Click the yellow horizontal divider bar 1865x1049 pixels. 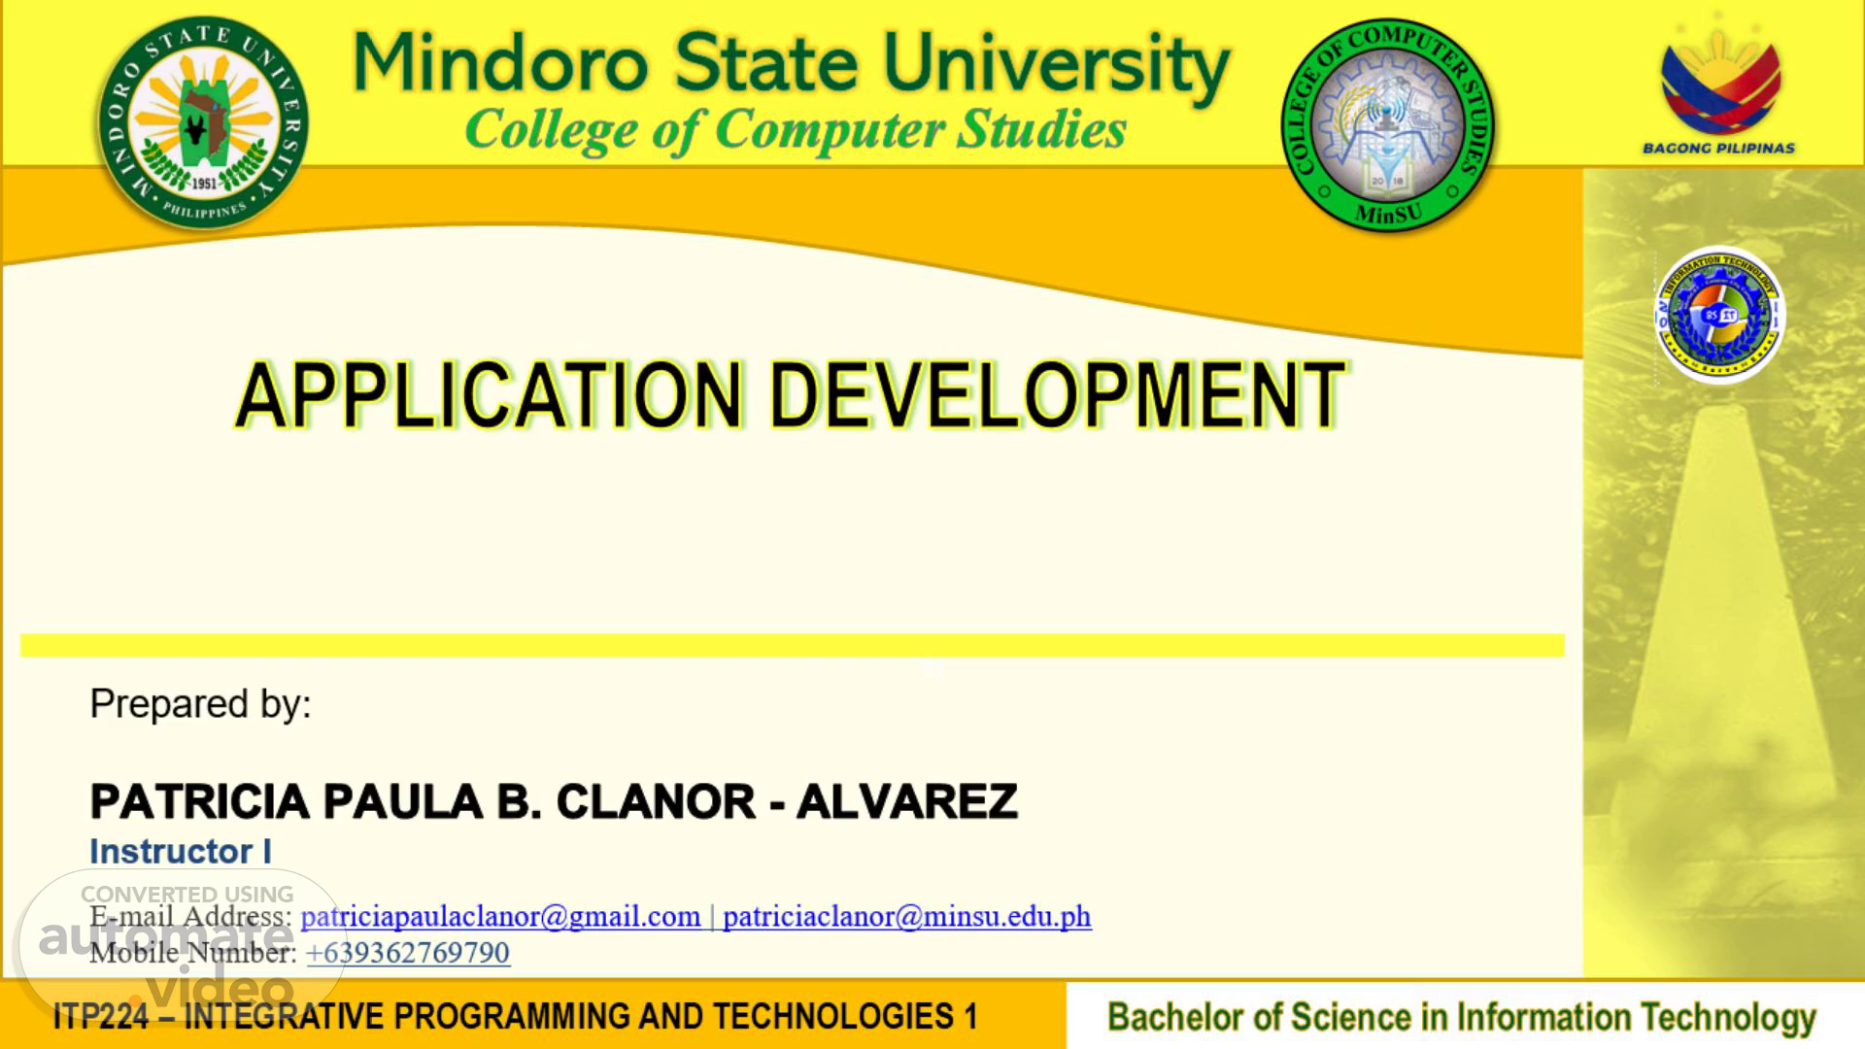click(793, 646)
